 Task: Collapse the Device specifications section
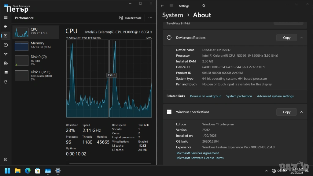point(301,38)
